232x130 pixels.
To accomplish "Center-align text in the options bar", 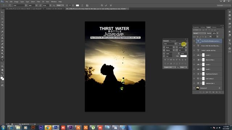I will (x=70, y=5).
